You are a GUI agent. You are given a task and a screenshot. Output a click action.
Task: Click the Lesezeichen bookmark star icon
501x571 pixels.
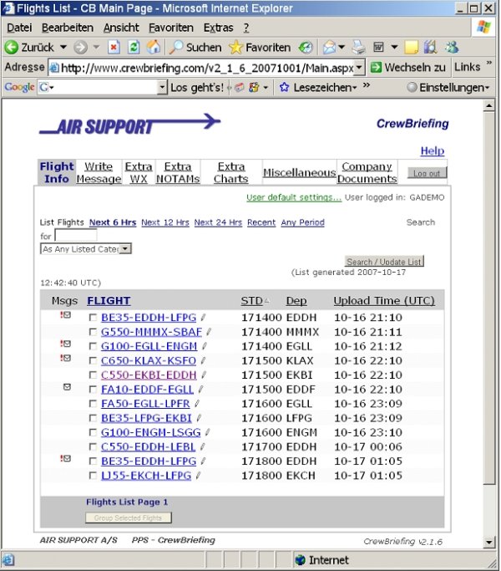pyautogui.click(x=284, y=88)
